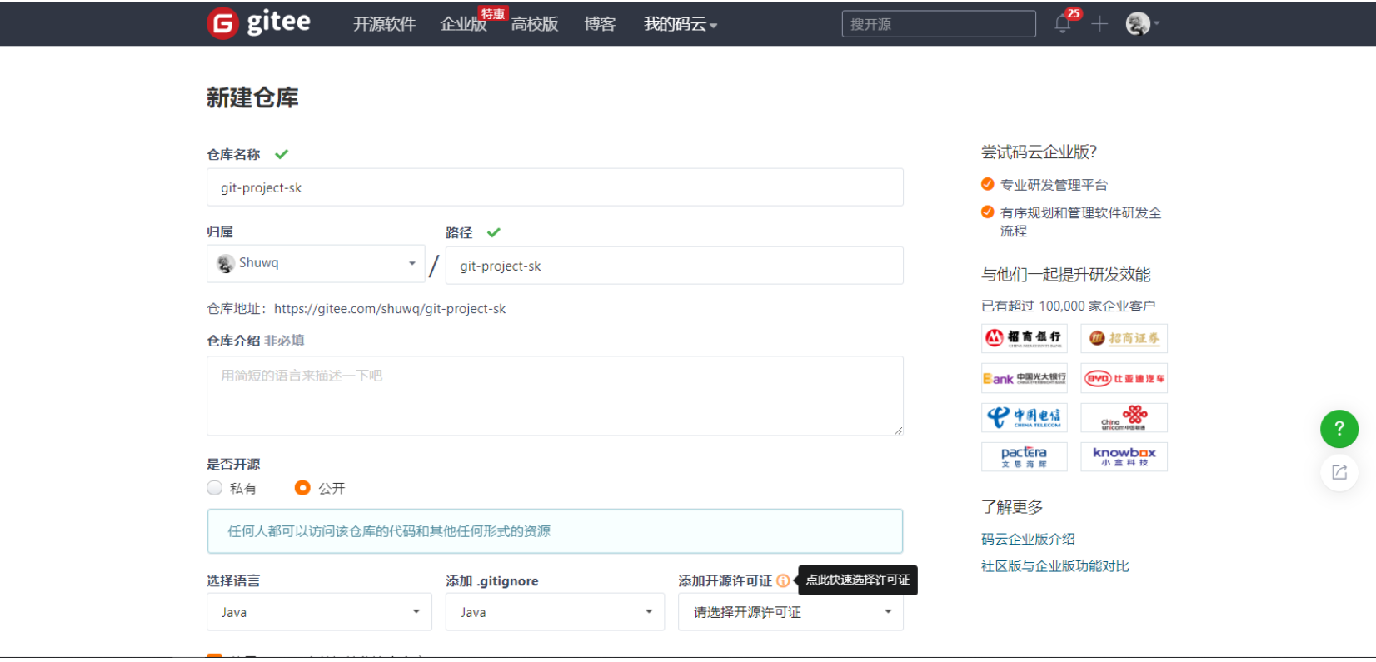
Task: Open the 码云企业版介绍 link
Action: pyautogui.click(x=1028, y=539)
